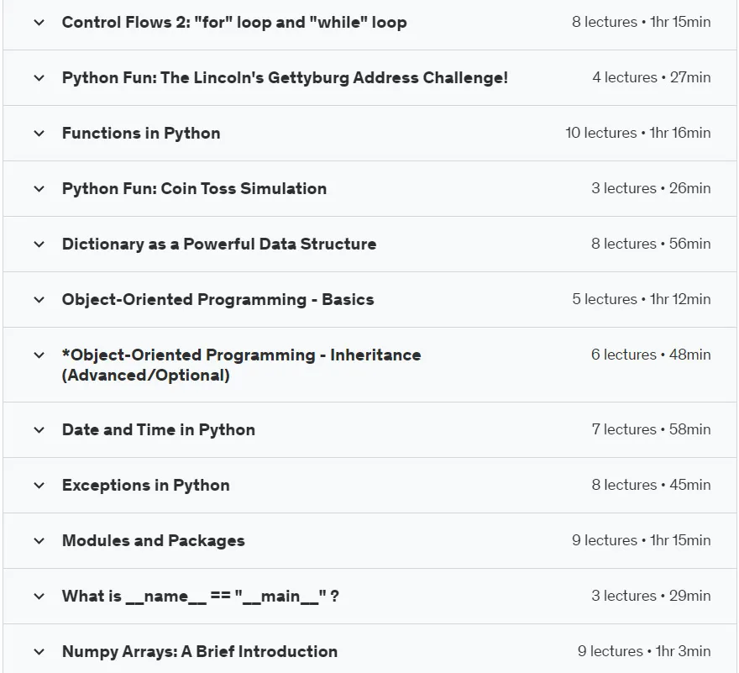This screenshot has height=673, width=739.
Task: Expand chevron beside Lincoln's Gettyburg Address Challenge
Action: click(39, 78)
